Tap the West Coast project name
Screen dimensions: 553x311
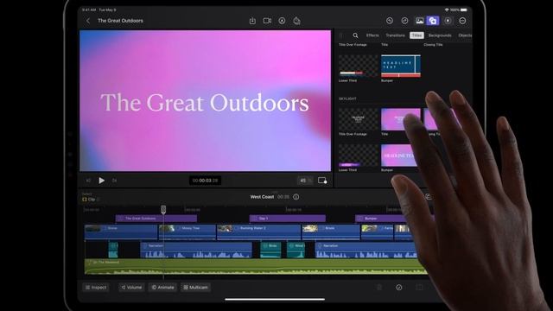(262, 197)
